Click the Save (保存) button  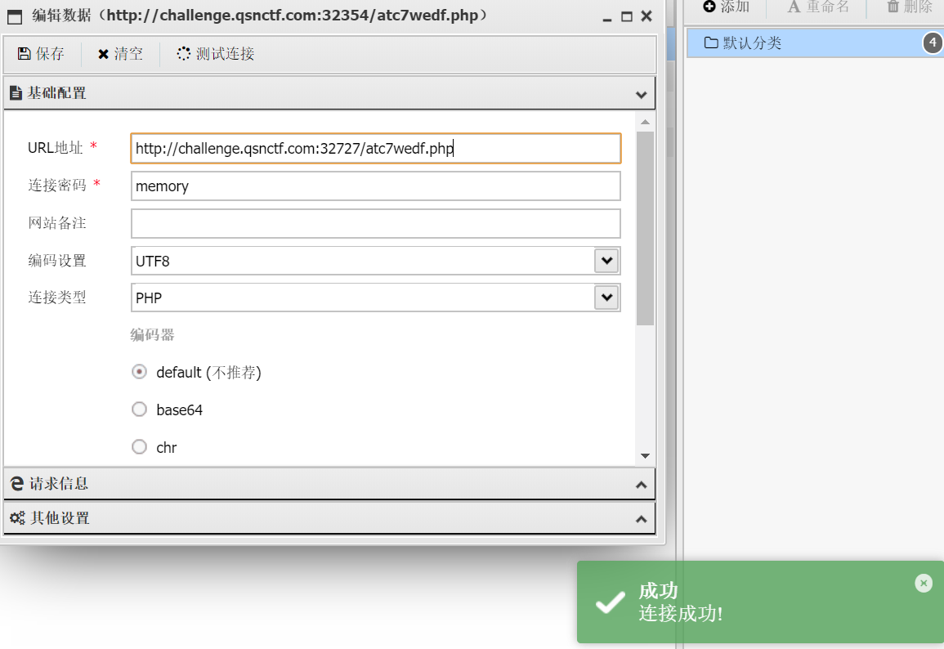[41, 54]
